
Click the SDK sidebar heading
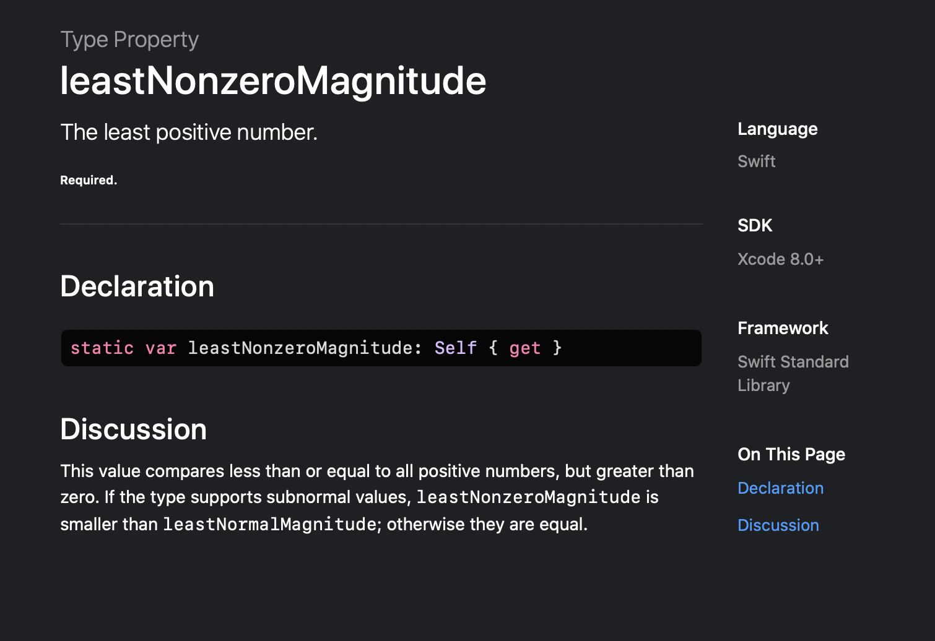[755, 226]
